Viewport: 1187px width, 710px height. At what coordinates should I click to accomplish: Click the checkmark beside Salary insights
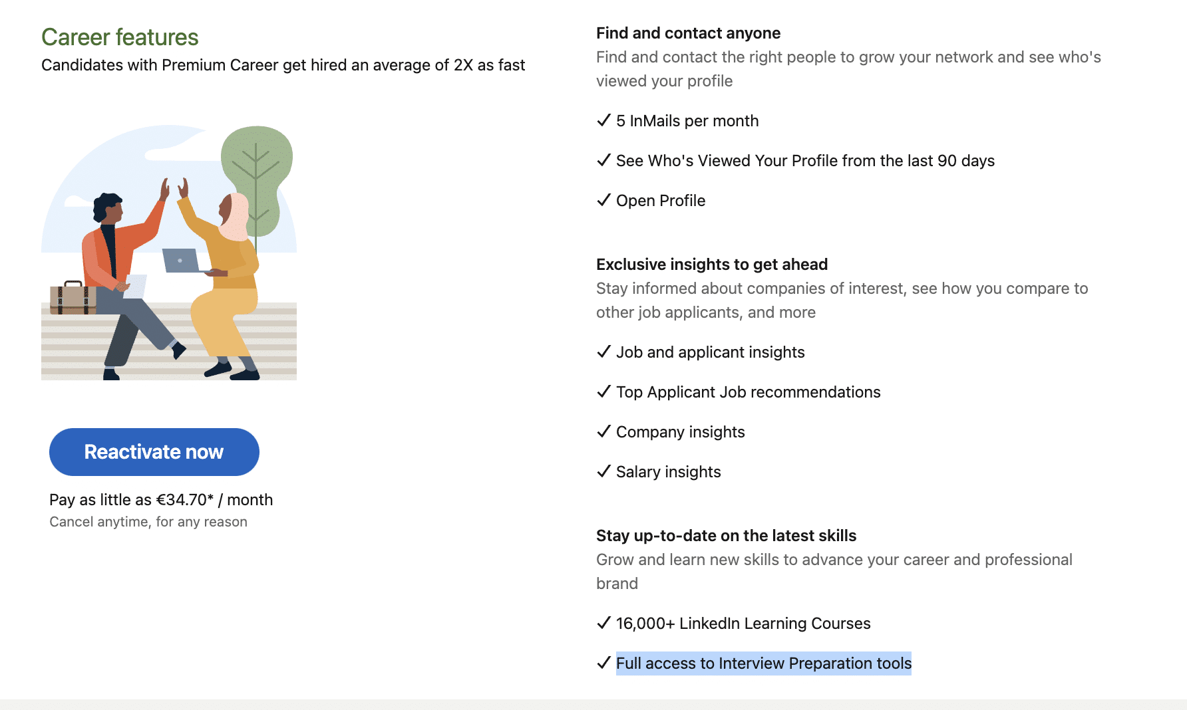pos(603,471)
